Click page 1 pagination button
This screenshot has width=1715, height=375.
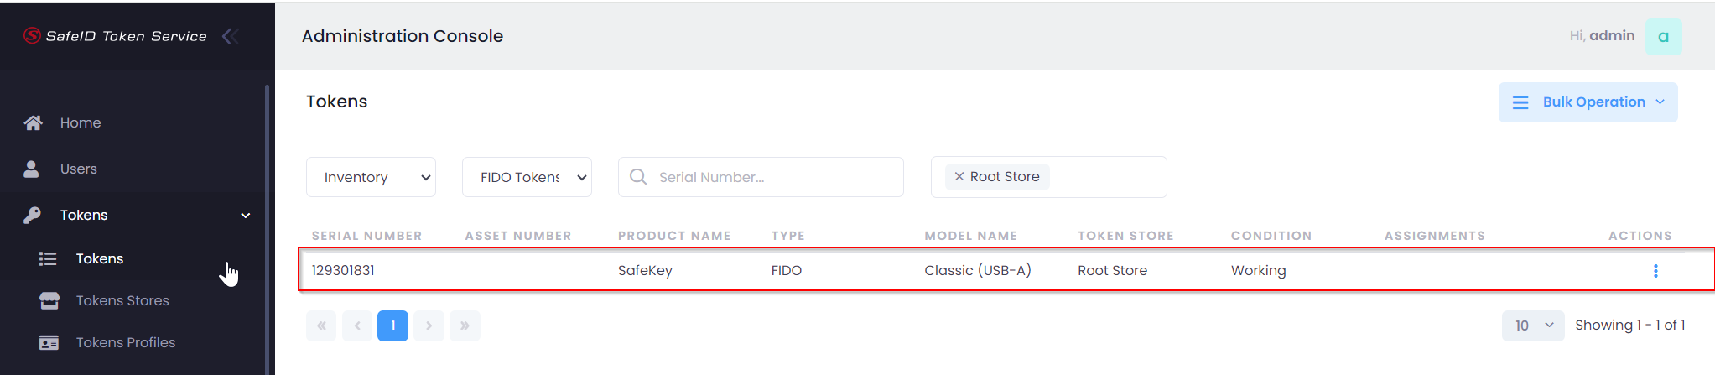(x=392, y=326)
